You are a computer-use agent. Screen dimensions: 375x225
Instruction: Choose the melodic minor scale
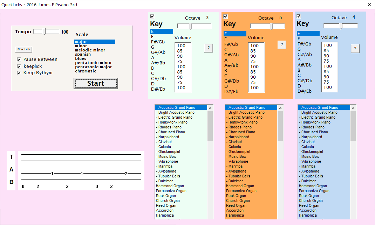pyautogui.click(x=95, y=50)
